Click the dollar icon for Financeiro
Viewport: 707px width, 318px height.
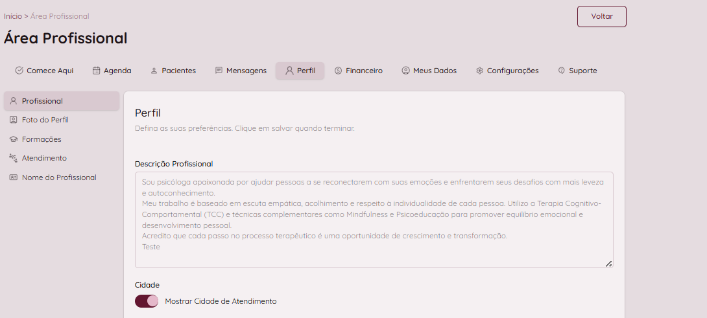(x=338, y=71)
